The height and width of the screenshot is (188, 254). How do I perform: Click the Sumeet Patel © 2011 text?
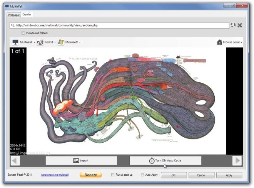[x=20, y=175]
